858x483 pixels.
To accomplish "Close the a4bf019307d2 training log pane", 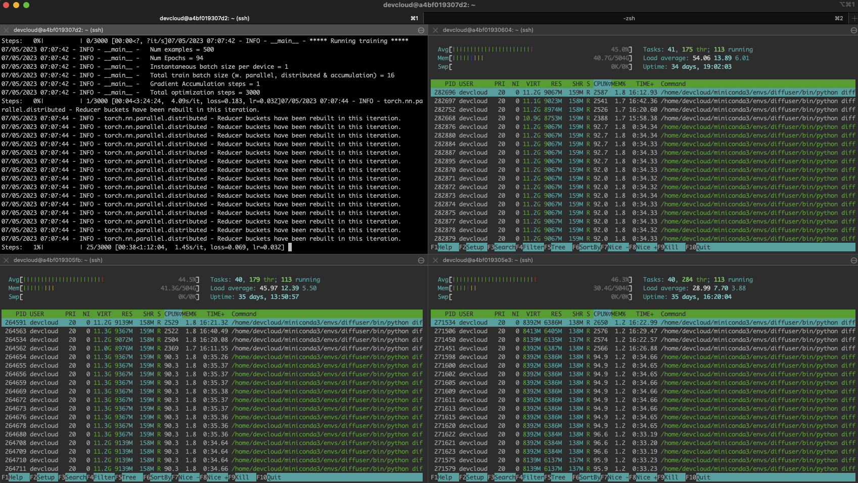I will tap(6, 30).
